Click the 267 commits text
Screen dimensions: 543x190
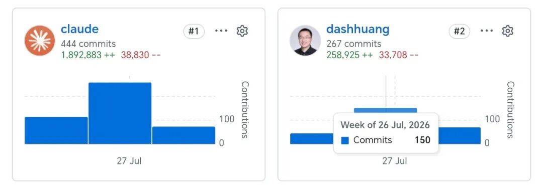click(x=353, y=44)
